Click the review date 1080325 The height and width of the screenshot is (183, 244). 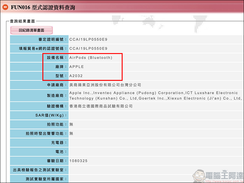[x=78, y=161]
